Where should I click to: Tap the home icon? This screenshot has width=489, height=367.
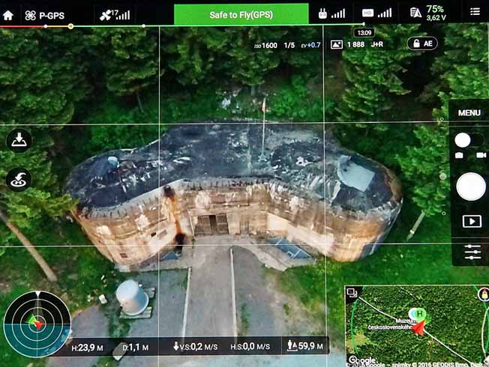click(7, 15)
